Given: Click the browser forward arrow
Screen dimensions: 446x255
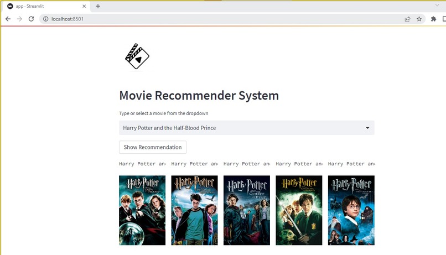Looking at the screenshot, I should pos(19,19).
